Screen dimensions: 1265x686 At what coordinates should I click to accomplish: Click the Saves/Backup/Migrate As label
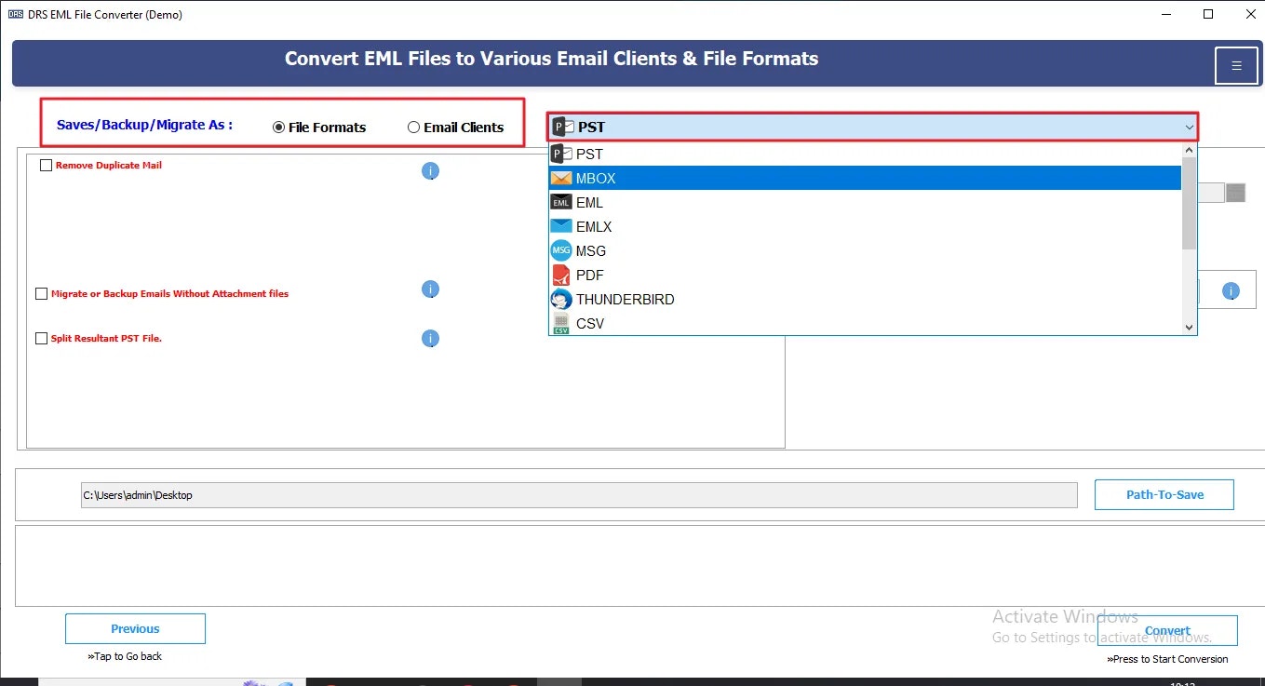[x=144, y=124]
